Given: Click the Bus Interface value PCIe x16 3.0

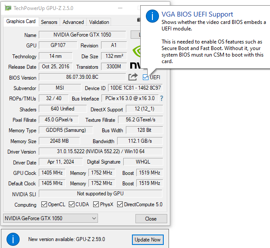Looking at the screenshot, I should [130, 98].
